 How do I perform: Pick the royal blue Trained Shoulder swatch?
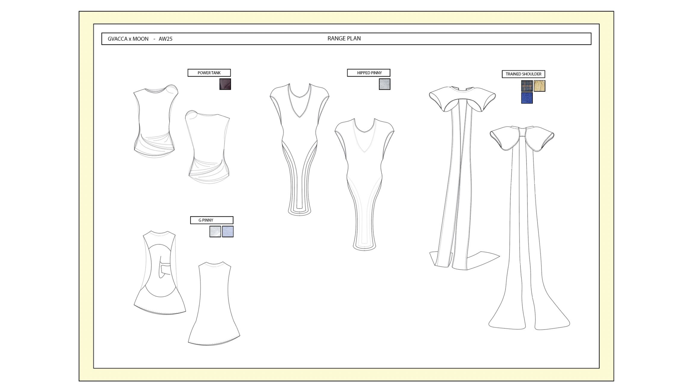pyautogui.click(x=527, y=98)
